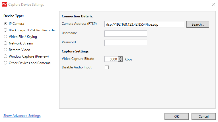The image size is (218, 122).
Task: Select Remote Video as device type
Action: [x=5, y=50]
